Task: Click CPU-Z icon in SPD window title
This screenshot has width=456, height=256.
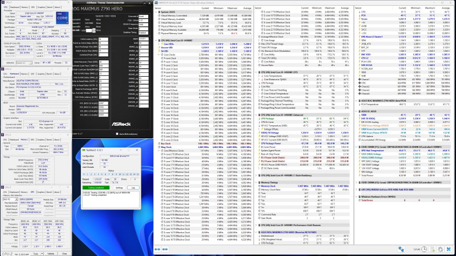Action: coord(3,187)
